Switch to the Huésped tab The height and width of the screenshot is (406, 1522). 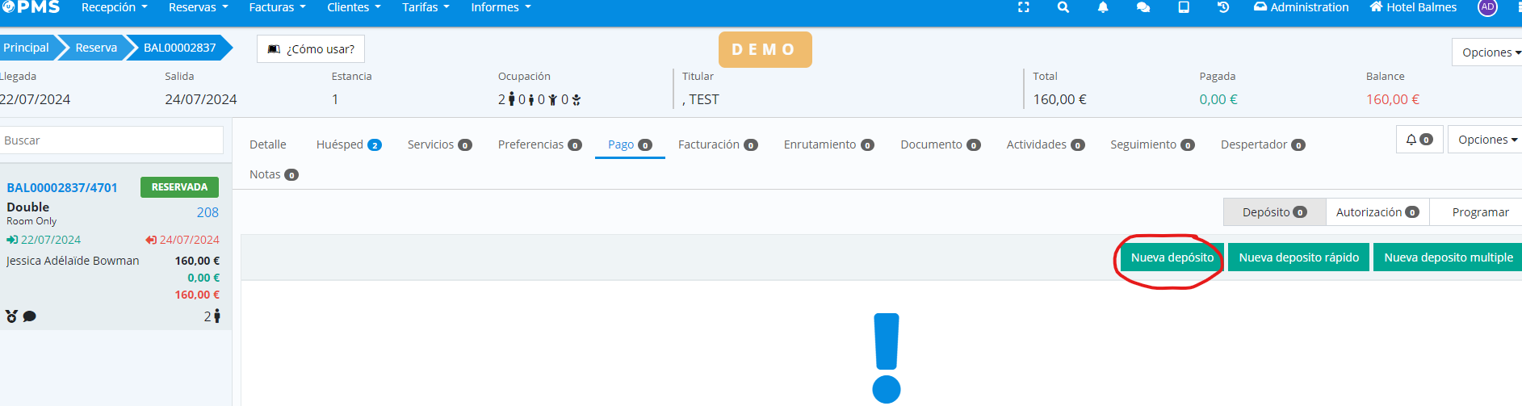click(348, 144)
